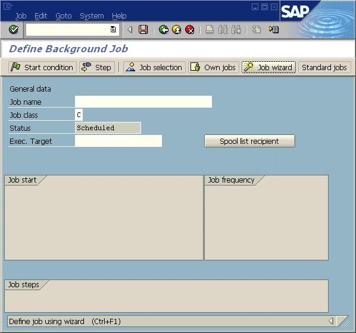
Task: Click the window control menu icon
Action: pos(8,6)
